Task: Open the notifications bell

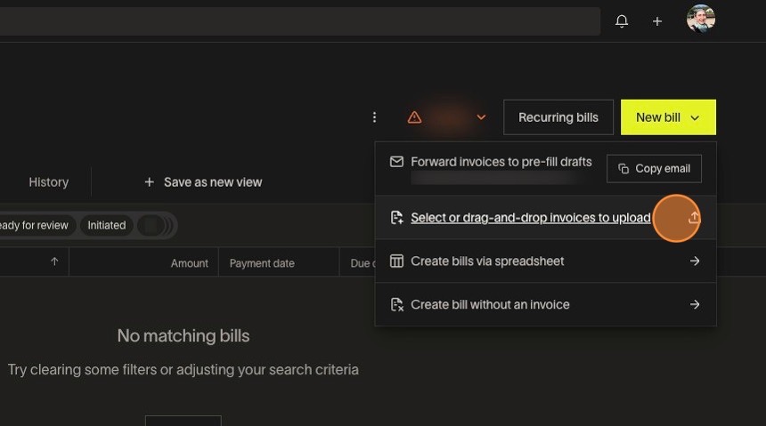Action: point(622,20)
